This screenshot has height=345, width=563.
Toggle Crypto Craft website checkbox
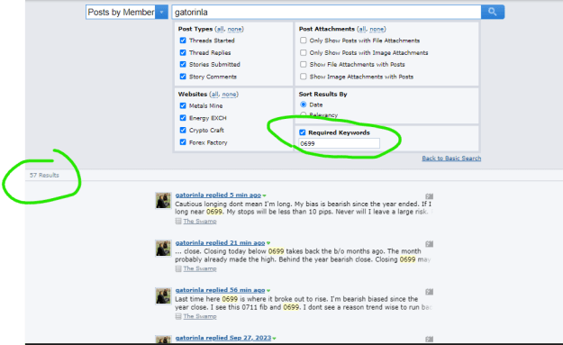(x=183, y=130)
